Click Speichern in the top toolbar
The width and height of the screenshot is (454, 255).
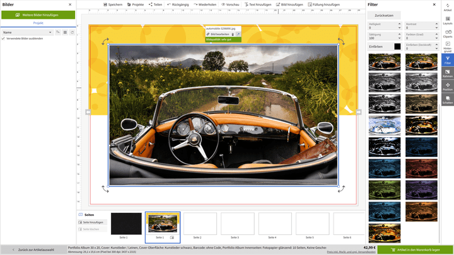[x=113, y=4]
